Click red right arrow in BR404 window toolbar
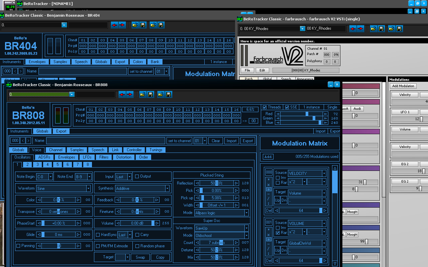 click(122, 25)
